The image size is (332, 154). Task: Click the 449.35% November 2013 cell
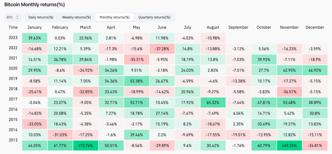click(289, 145)
